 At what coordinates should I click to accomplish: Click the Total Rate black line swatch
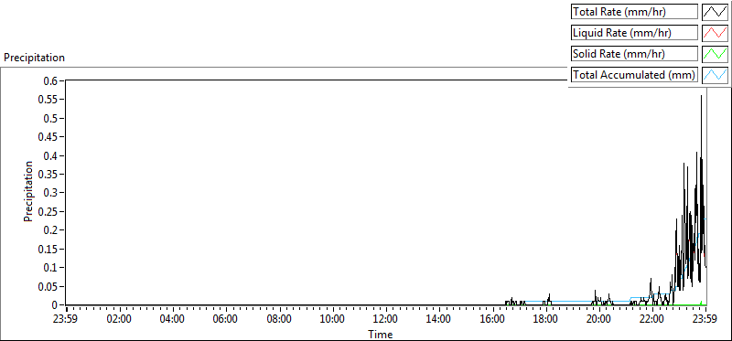pyautogui.click(x=715, y=12)
